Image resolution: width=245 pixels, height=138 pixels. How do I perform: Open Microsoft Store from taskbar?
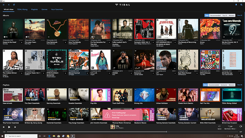click(x=59, y=136)
